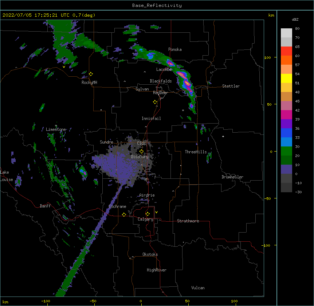Viewport: 314px width, 306px height.
Task: Click the Okotoks label
Action: [x=150, y=254]
